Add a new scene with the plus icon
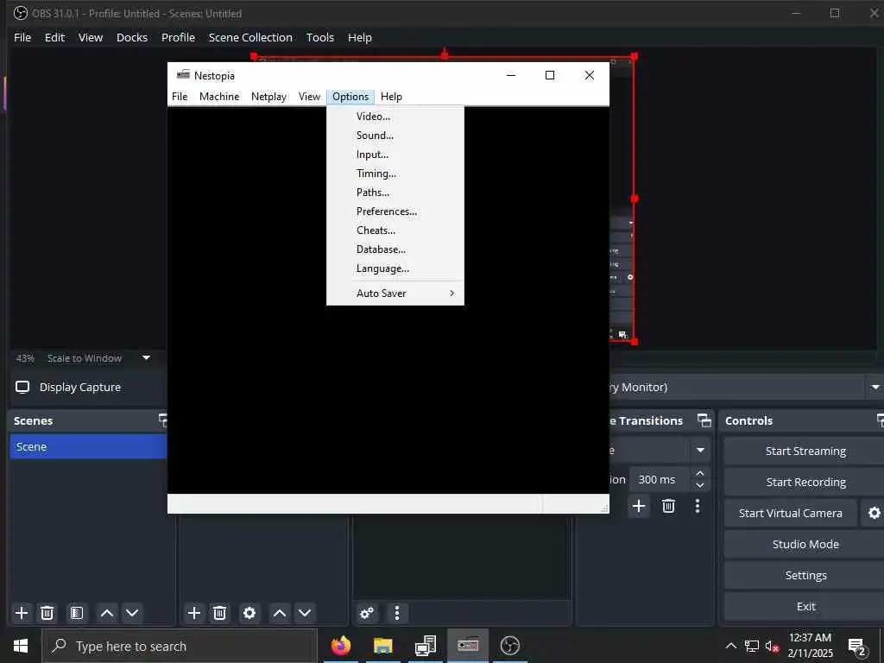Viewport: 884px width, 663px height. tap(22, 613)
